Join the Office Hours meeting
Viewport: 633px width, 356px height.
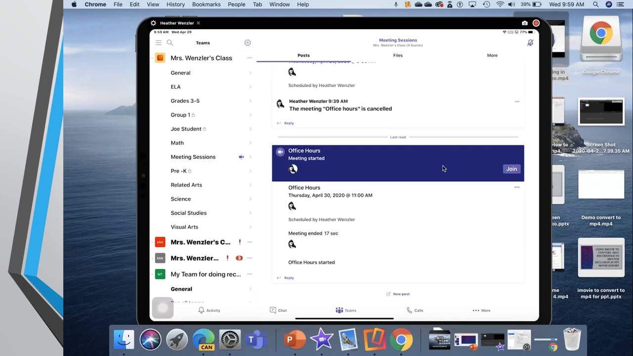pos(511,169)
